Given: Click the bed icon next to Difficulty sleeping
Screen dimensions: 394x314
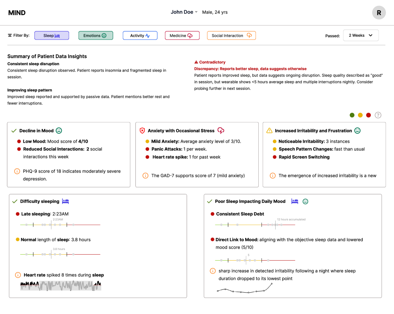Looking at the screenshot, I should pos(66,201).
